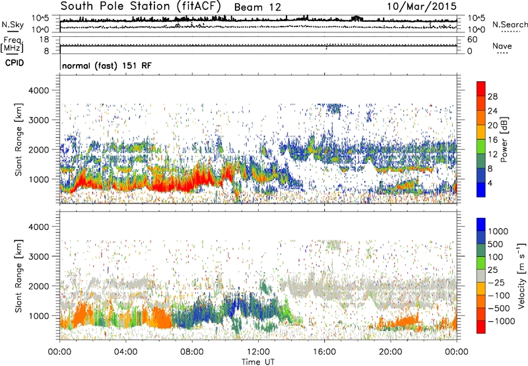Screen dimensions: 528x366
Task: Click the '00:00' tick at the start of the time axis
Action: tap(59, 352)
